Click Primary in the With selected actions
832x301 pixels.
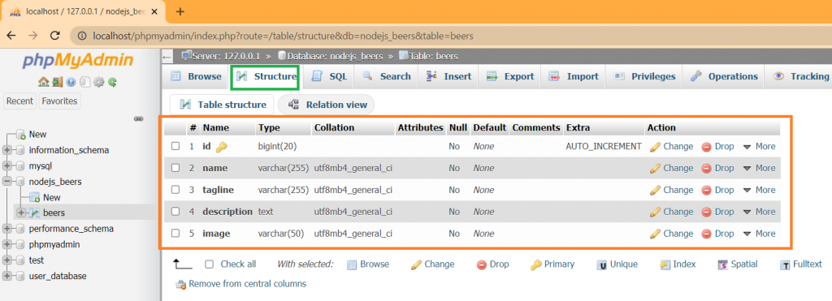552,264
